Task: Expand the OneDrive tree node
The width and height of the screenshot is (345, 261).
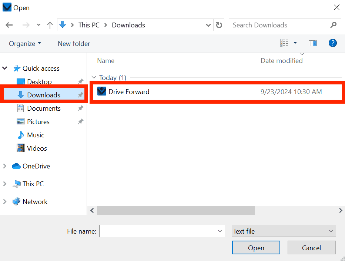Action: [5, 166]
